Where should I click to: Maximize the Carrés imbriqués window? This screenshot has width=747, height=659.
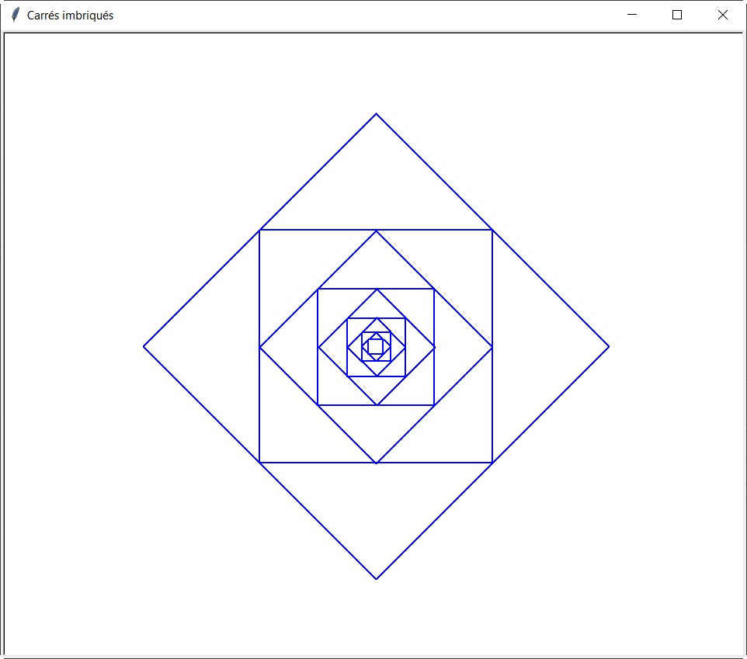(676, 15)
